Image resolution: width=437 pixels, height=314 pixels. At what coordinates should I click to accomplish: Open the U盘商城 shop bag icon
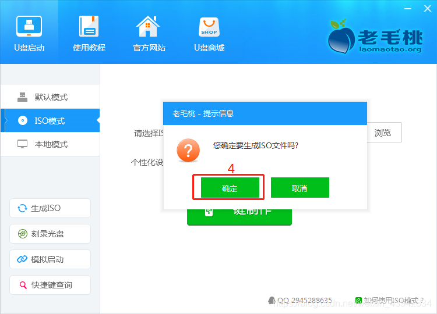tap(209, 27)
